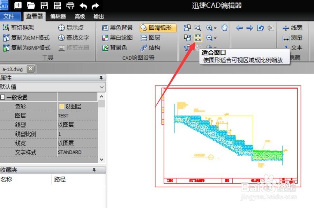Open a file with the folder icon
Image resolution: width=314 pixels, height=208 pixels.
pyautogui.click(x=31, y=6)
